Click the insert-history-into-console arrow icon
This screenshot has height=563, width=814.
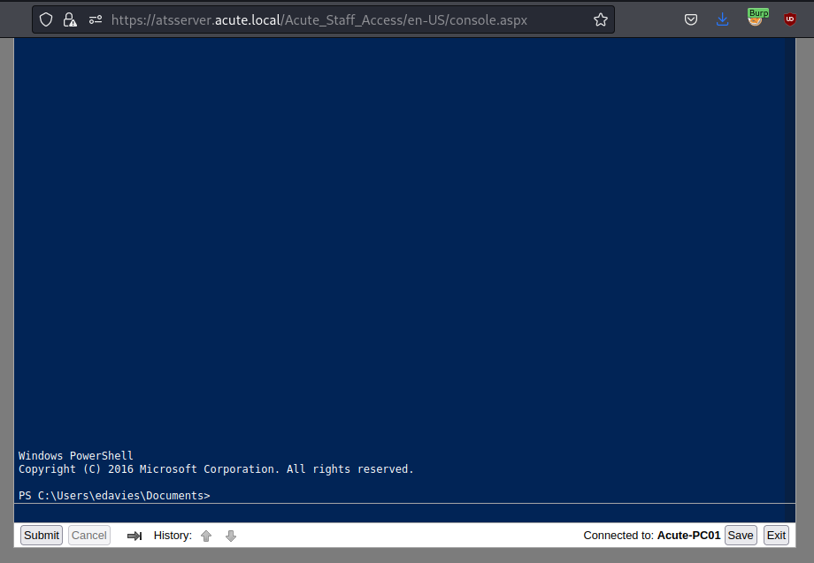click(x=134, y=535)
